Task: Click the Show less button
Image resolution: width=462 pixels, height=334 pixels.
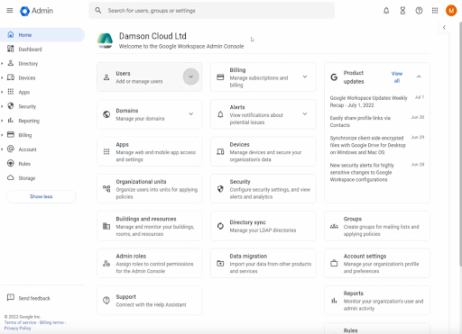Action: pos(42,196)
